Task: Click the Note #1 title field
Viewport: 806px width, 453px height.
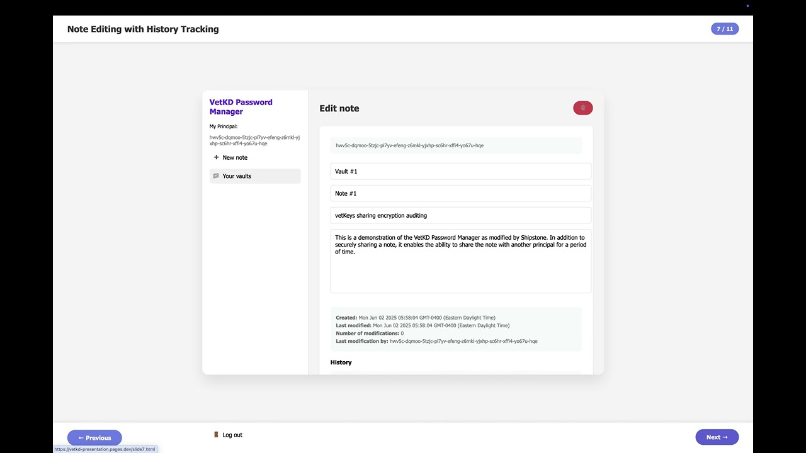Action: (x=461, y=193)
